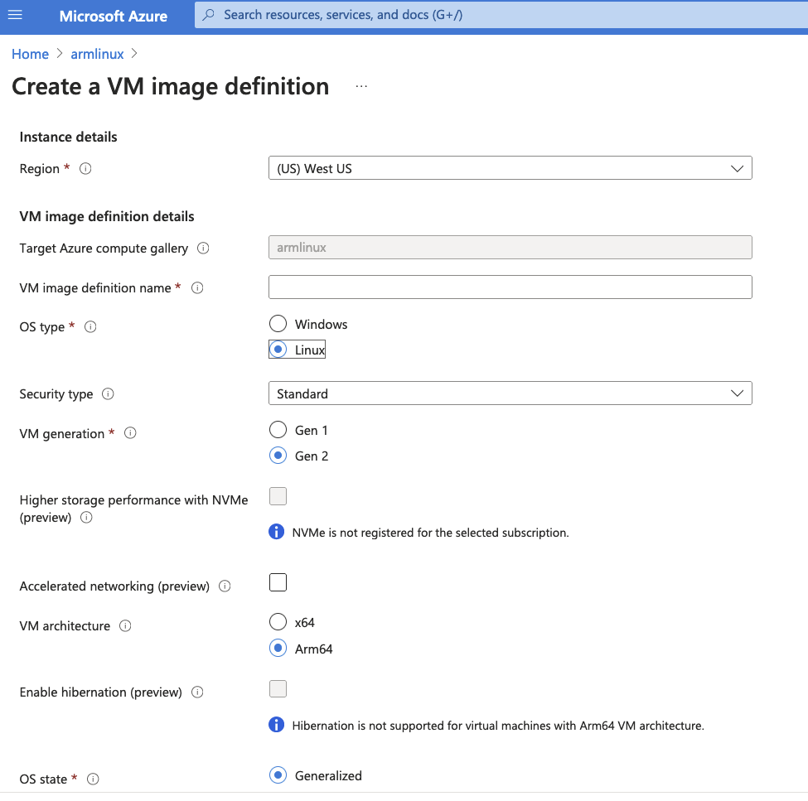This screenshot has width=808, height=801.
Task: Click the armlinux breadcrumb link
Action: point(97,53)
